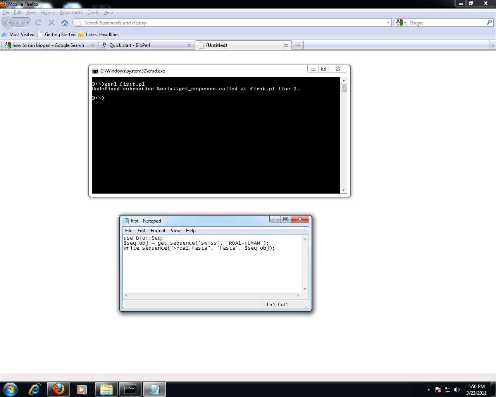496x397 pixels.
Task: Click the Search Bookmarks and History field
Action: [232, 23]
